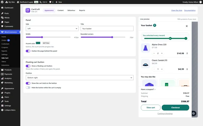Screen dimensions: 203x126
Task: Open the WordPress logo menu
Action: click(2, 2)
